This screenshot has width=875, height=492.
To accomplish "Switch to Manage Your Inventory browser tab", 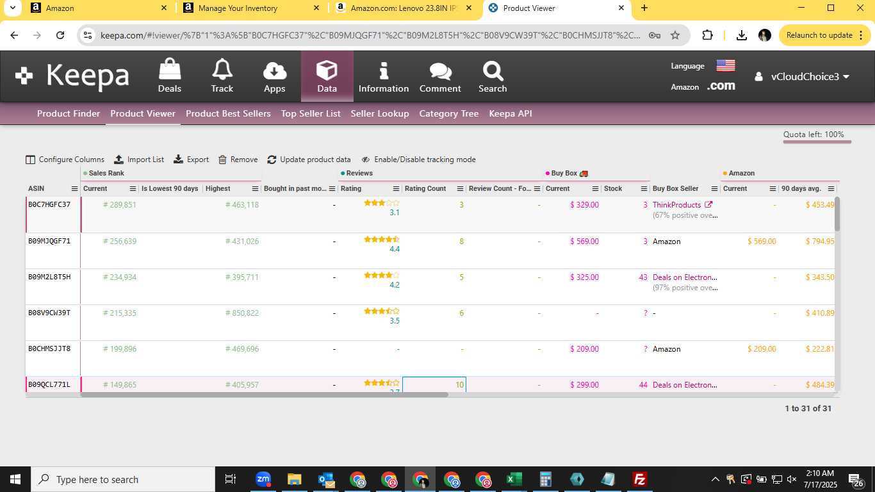I will [250, 8].
